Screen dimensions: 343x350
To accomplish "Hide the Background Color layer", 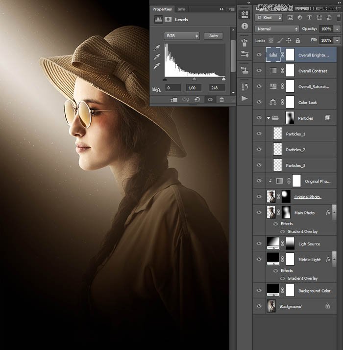I will (259, 291).
